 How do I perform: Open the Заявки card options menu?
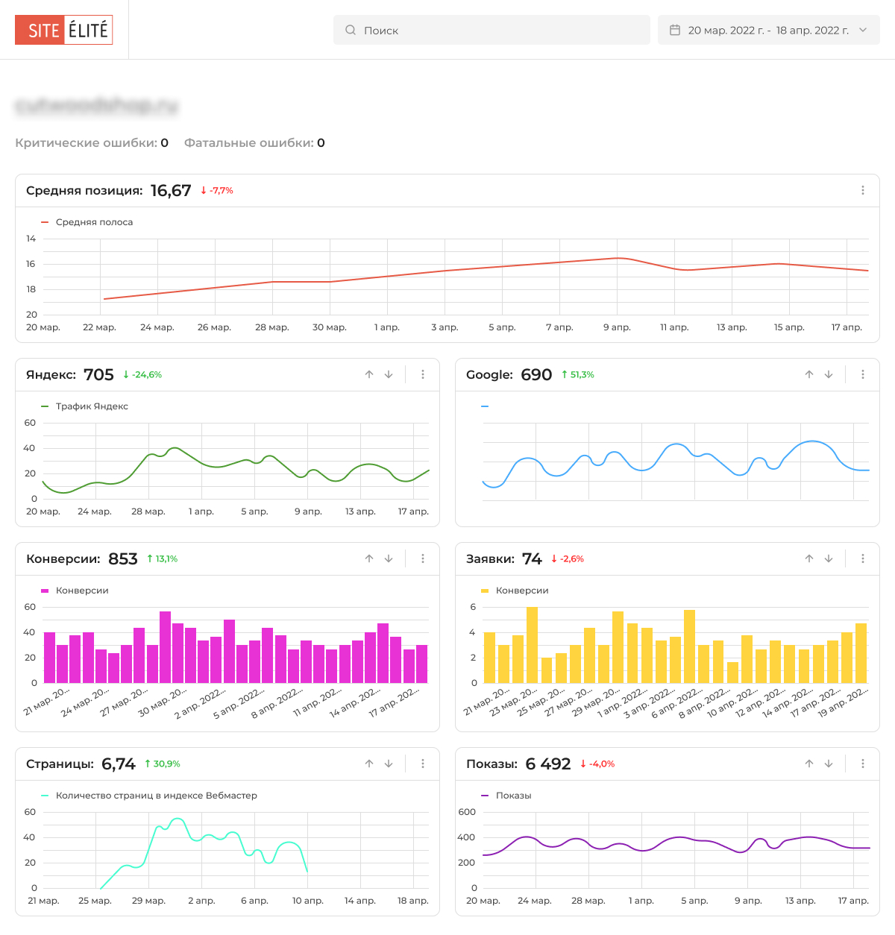[863, 558]
